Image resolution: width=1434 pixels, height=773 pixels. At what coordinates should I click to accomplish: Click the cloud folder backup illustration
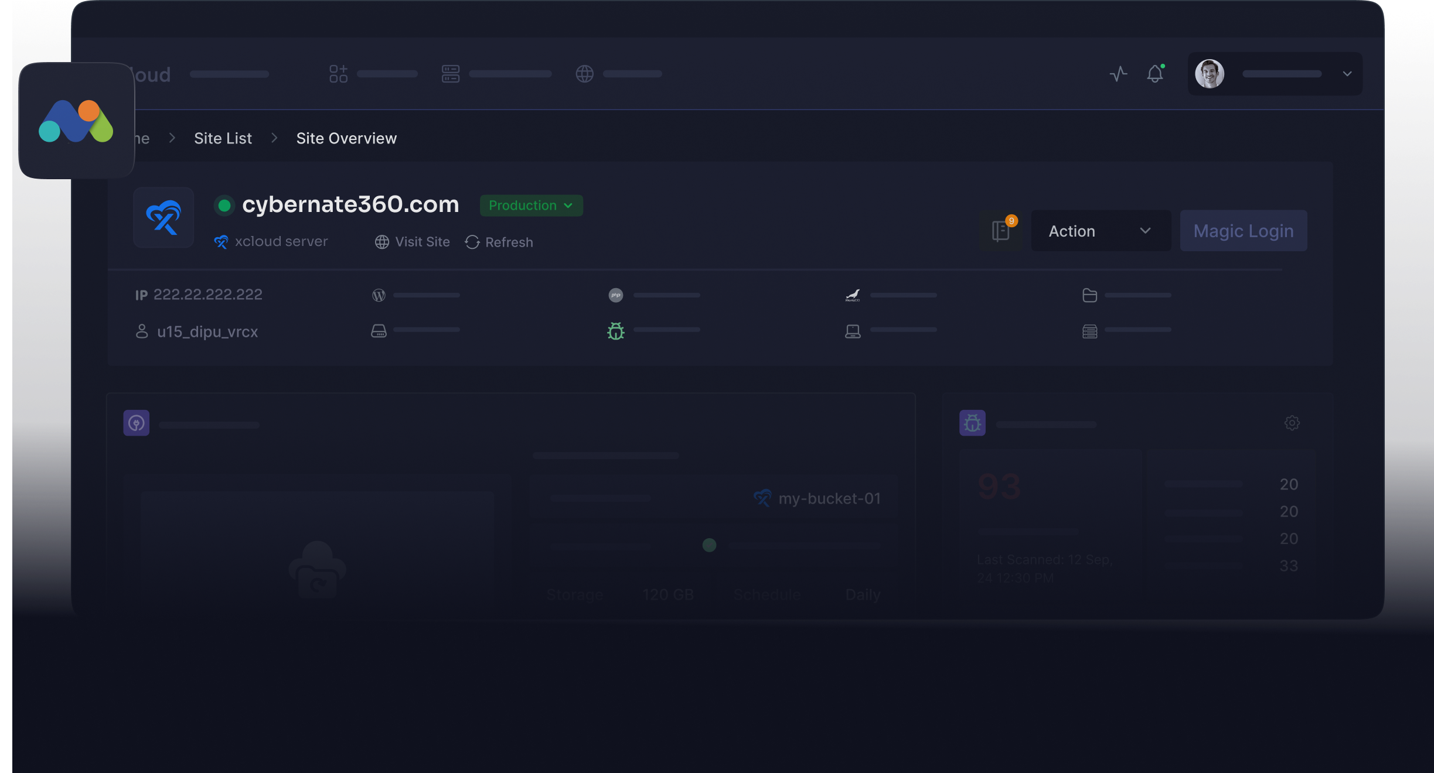pos(317,569)
